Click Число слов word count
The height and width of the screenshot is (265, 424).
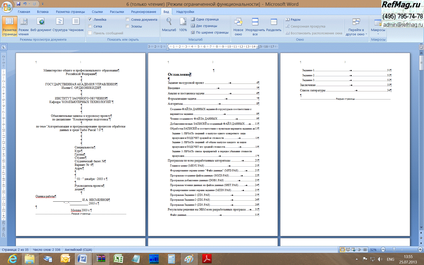click(x=47, y=250)
